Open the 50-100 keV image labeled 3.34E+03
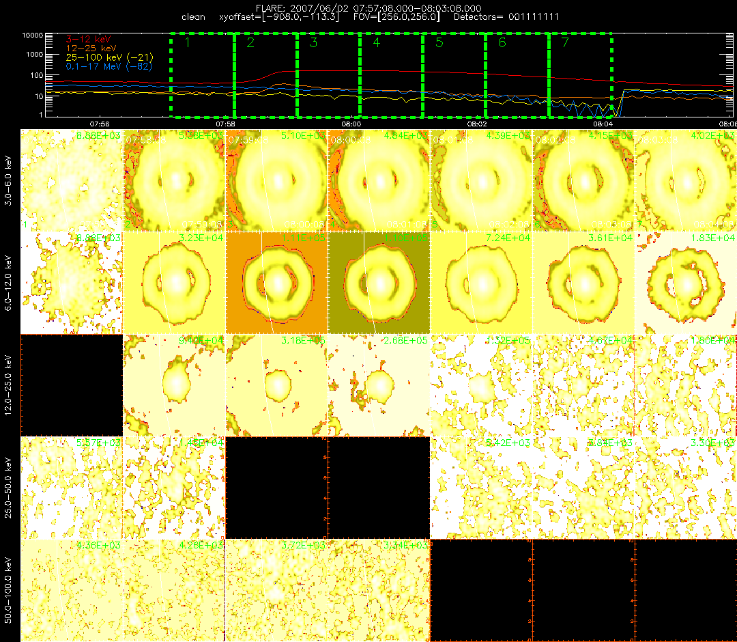737x642 pixels. coord(379,591)
